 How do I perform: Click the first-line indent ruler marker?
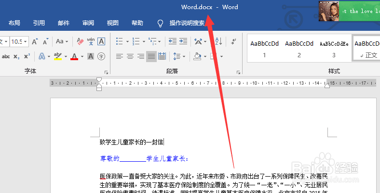tap(99, 80)
